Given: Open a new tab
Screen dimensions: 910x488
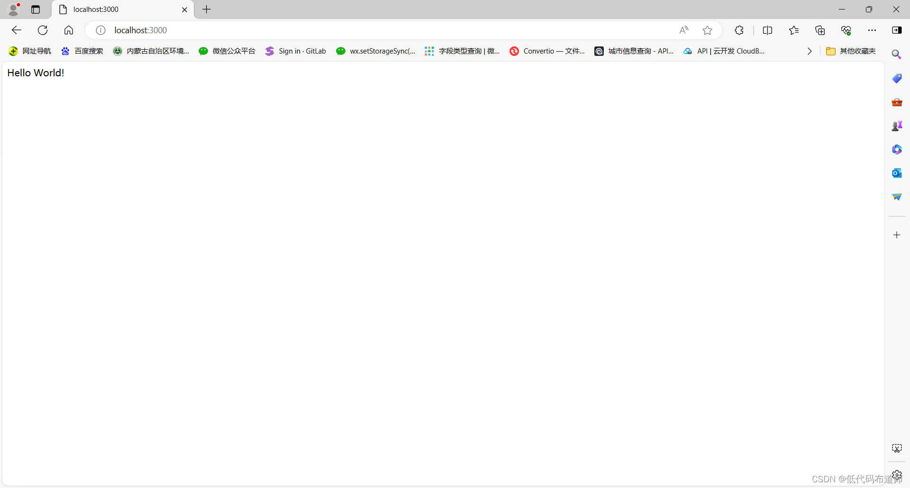Looking at the screenshot, I should coord(207,9).
